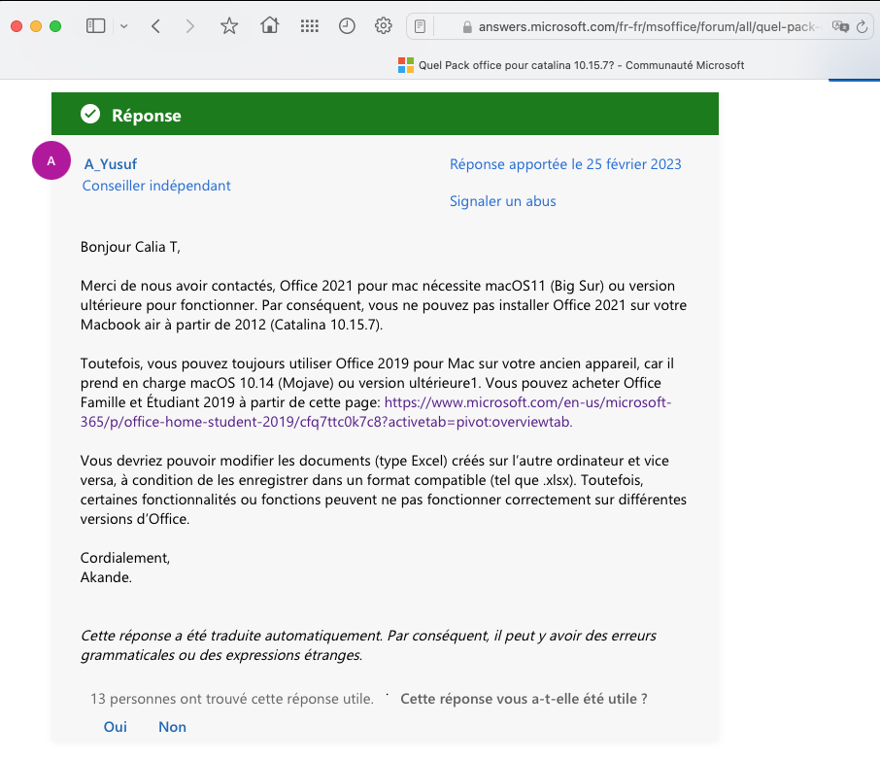Open Réponse apportée le 25 février 2023 link

[x=565, y=164]
